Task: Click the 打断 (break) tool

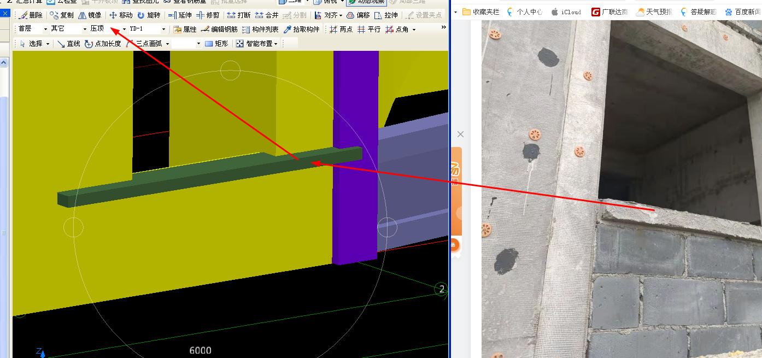Action: point(239,15)
